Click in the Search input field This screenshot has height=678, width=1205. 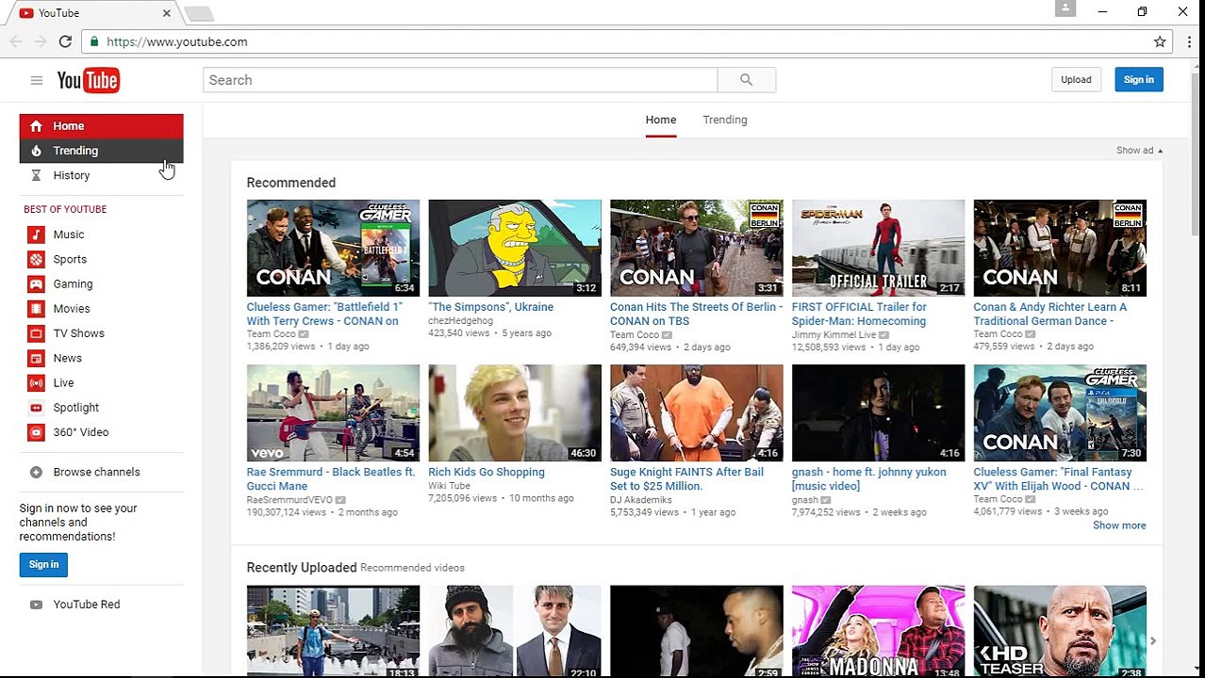(460, 80)
